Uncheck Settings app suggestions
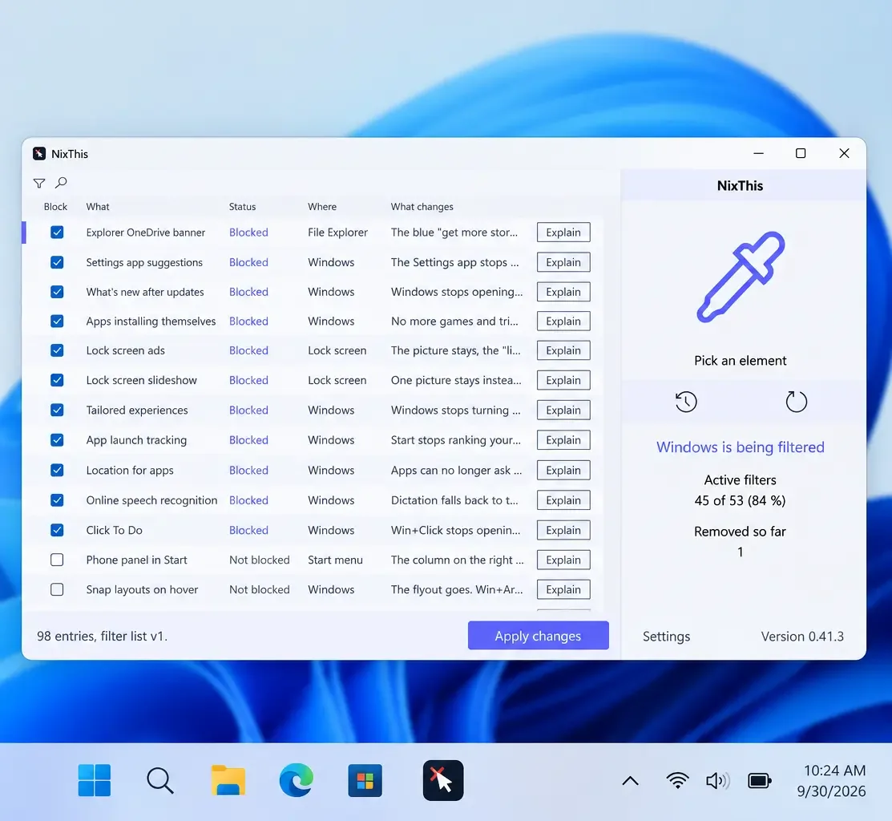The height and width of the screenshot is (821, 892). tap(57, 262)
